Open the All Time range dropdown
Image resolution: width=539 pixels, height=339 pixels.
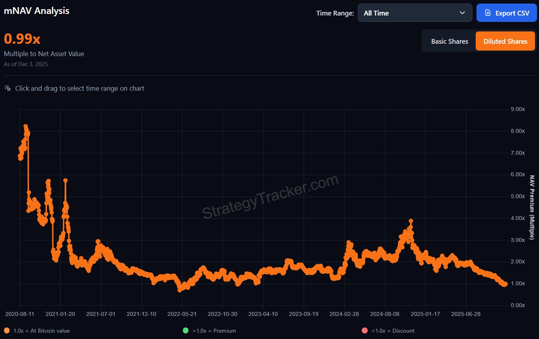414,13
